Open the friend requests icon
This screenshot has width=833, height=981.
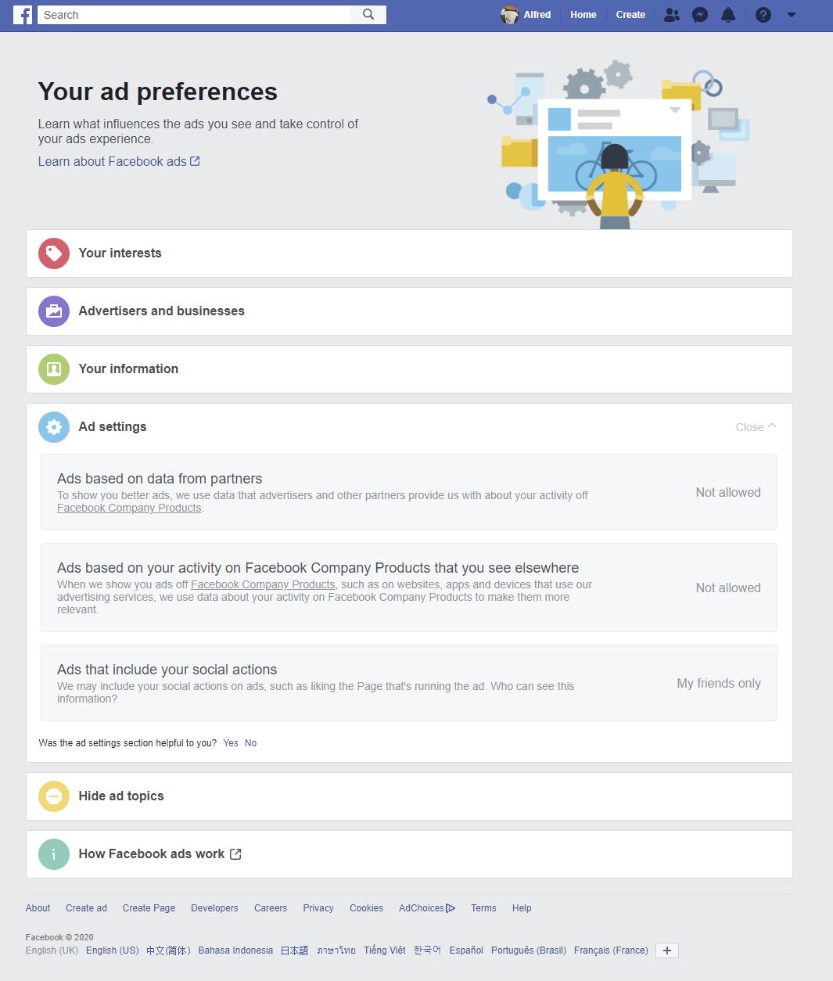[x=671, y=15]
